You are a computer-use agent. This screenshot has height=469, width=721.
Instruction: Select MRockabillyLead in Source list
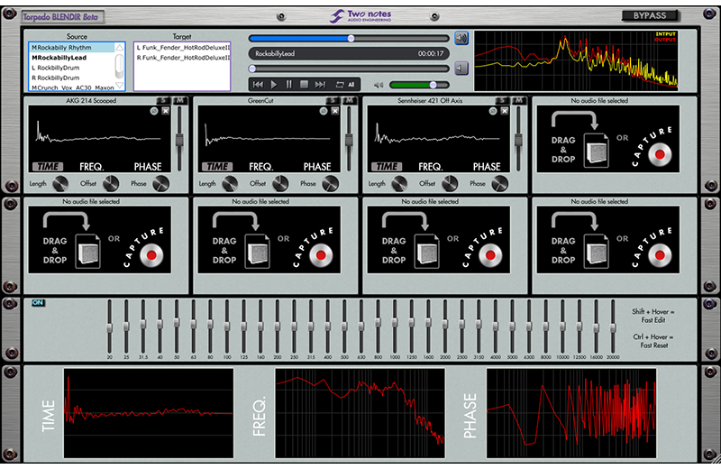[72, 58]
